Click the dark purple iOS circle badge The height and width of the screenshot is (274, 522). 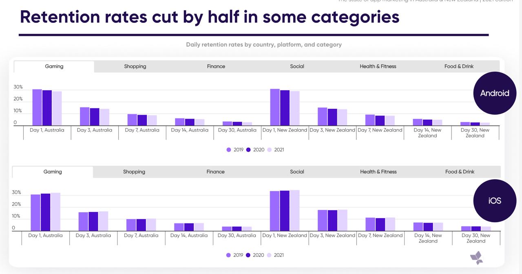494,201
